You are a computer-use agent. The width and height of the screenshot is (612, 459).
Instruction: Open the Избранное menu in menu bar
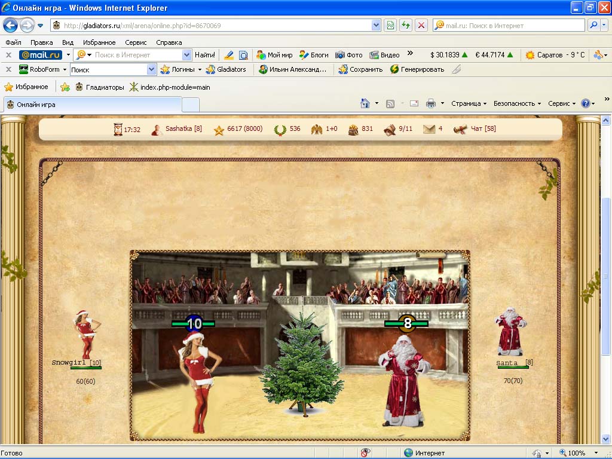click(99, 42)
